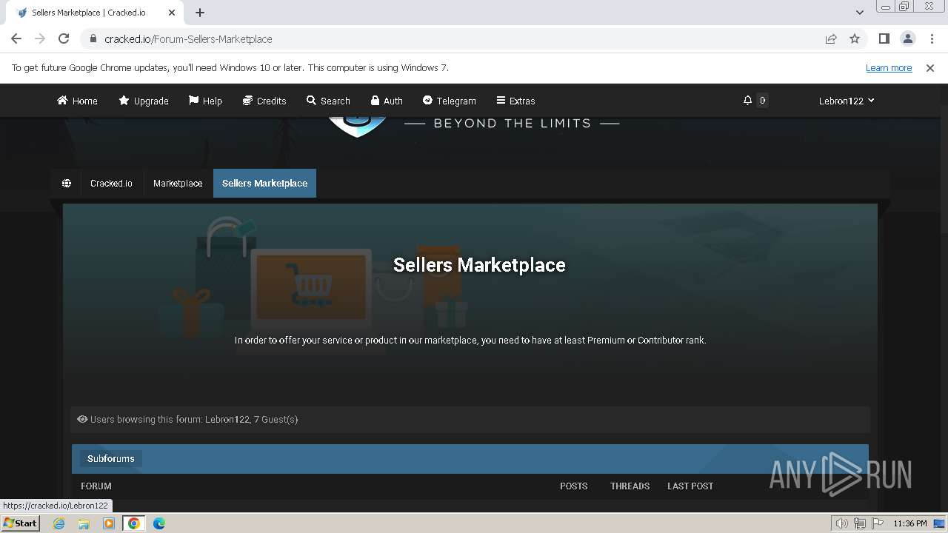This screenshot has width=948, height=533.
Task: Open the Learn more link
Action: [889, 68]
